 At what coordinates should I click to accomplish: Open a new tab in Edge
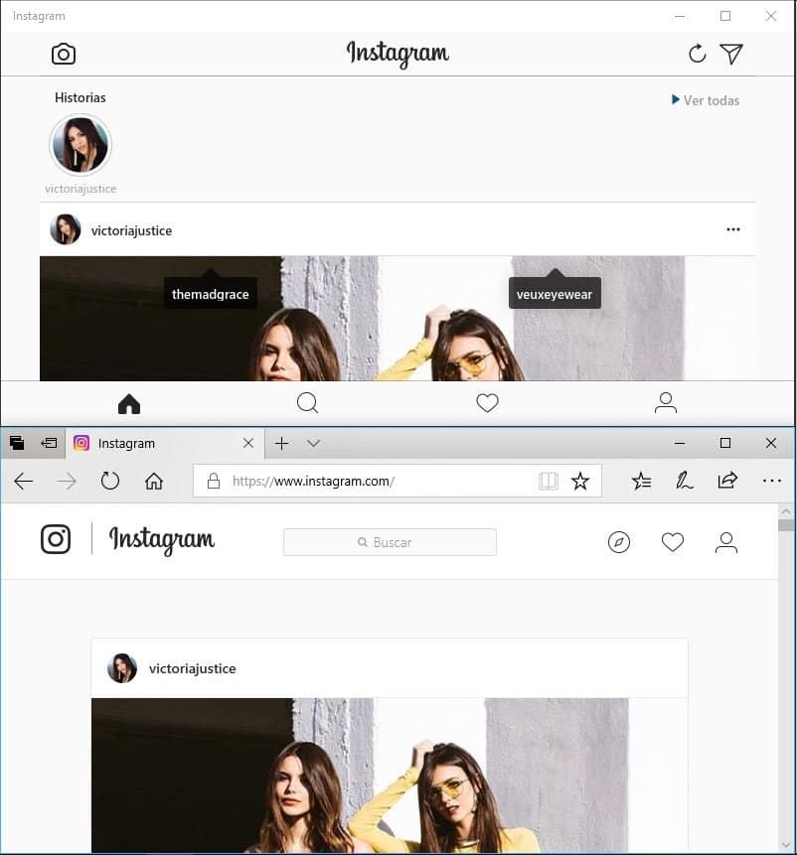pos(282,443)
